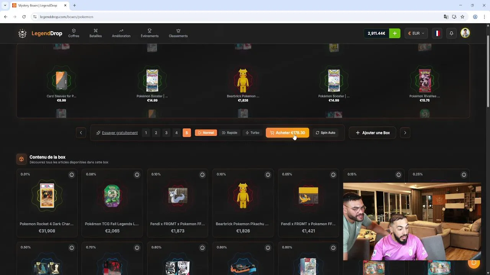
Task: Go to next box arrow
Action: click(x=405, y=133)
